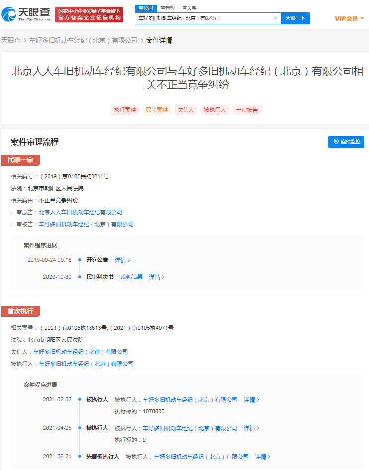Switch to the 查关系 tab
Screen dimensions: 369x471
click(x=189, y=8)
